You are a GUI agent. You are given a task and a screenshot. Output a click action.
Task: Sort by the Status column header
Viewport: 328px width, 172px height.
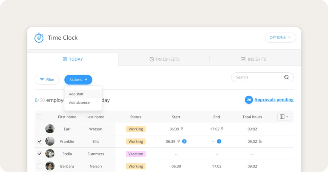click(x=135, y=117)
